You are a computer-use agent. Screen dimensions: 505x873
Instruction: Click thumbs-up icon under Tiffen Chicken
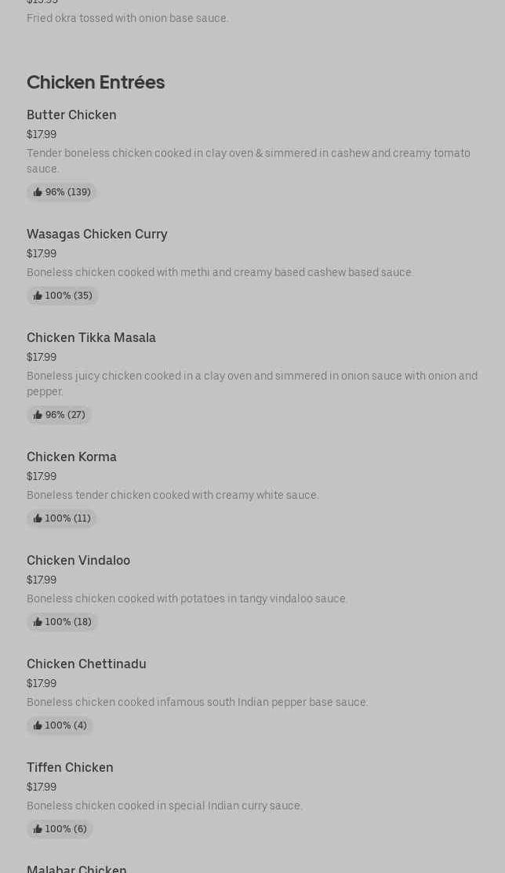[38, 829]
